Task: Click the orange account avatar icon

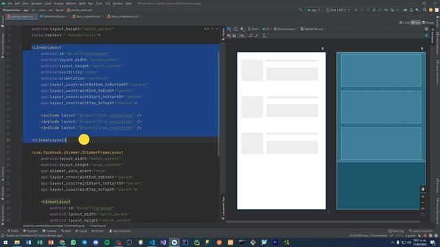Action: pyautogui.click(x=431, y=10)
